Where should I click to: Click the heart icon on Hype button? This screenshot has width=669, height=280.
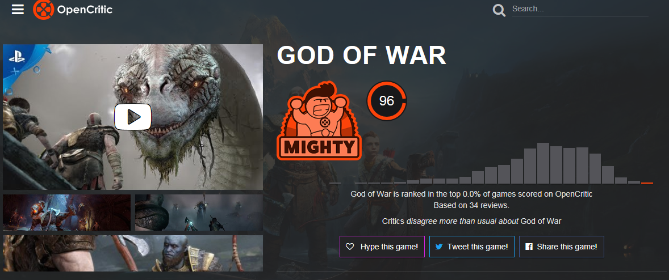point(350,247)
